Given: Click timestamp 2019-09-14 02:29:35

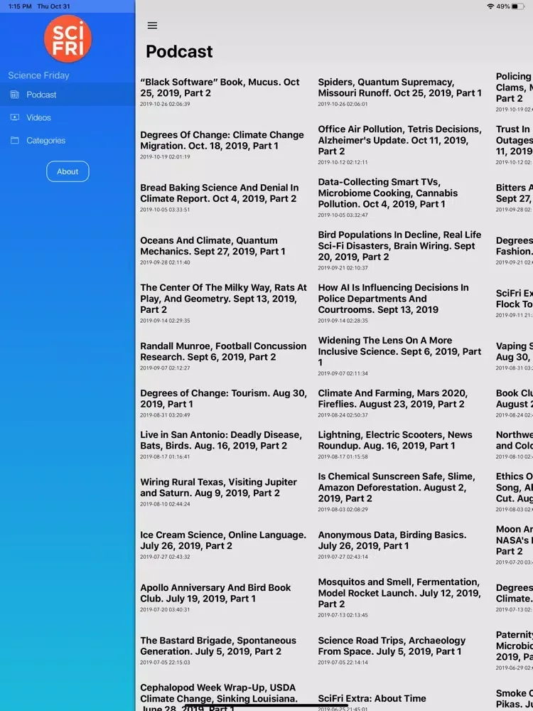Looking at the screenshot, I should [x=165, y=321].
